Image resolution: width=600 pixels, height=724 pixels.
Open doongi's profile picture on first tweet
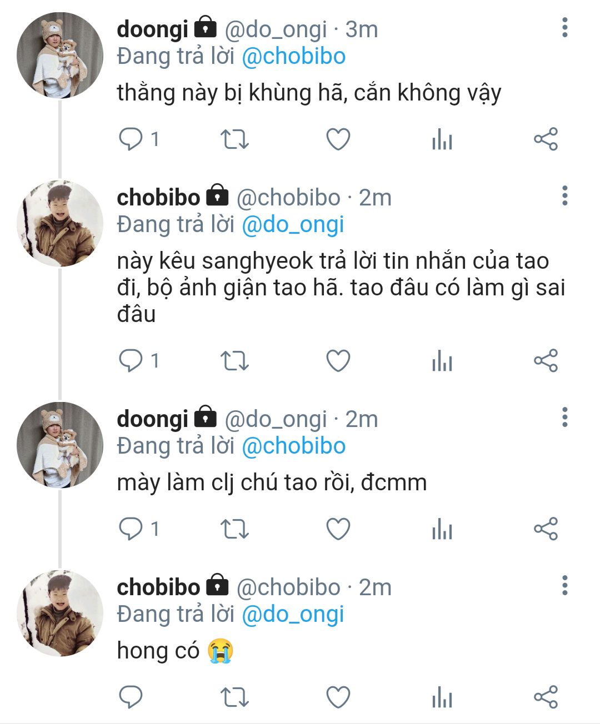(60, 55)
